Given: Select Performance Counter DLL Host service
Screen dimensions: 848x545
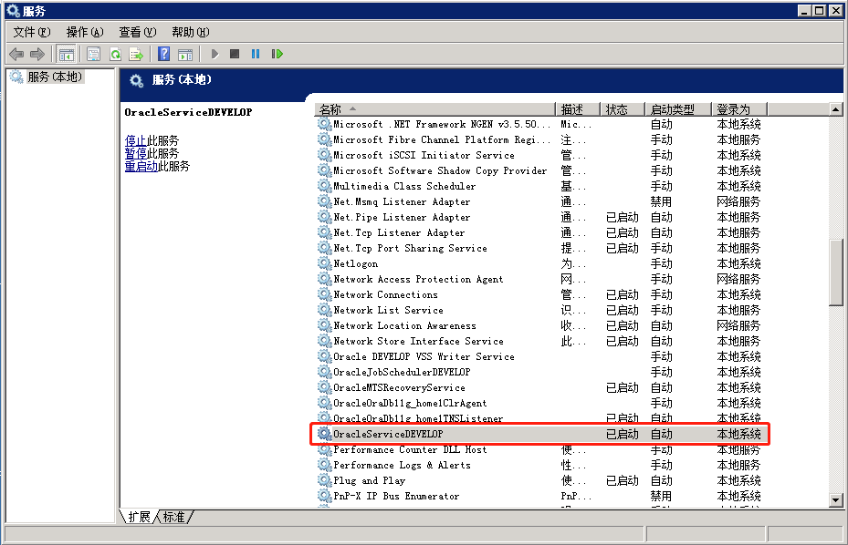Looking at the screenshot, I should [x=410, y=449].
